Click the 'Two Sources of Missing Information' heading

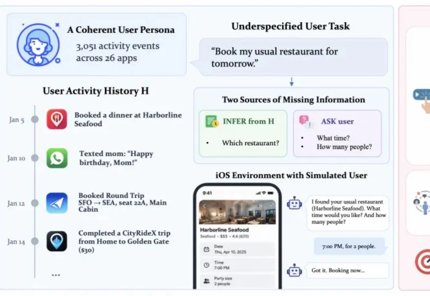point(293,99)
